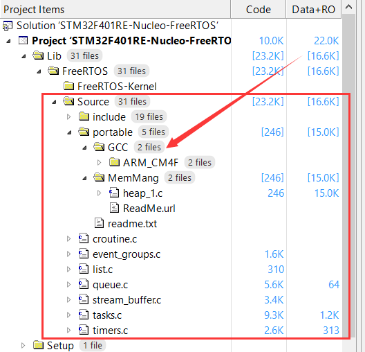Screen dimensions: 365x352
Task: Click the ReadMe.url file icon
Action: [x=114, y=208]
